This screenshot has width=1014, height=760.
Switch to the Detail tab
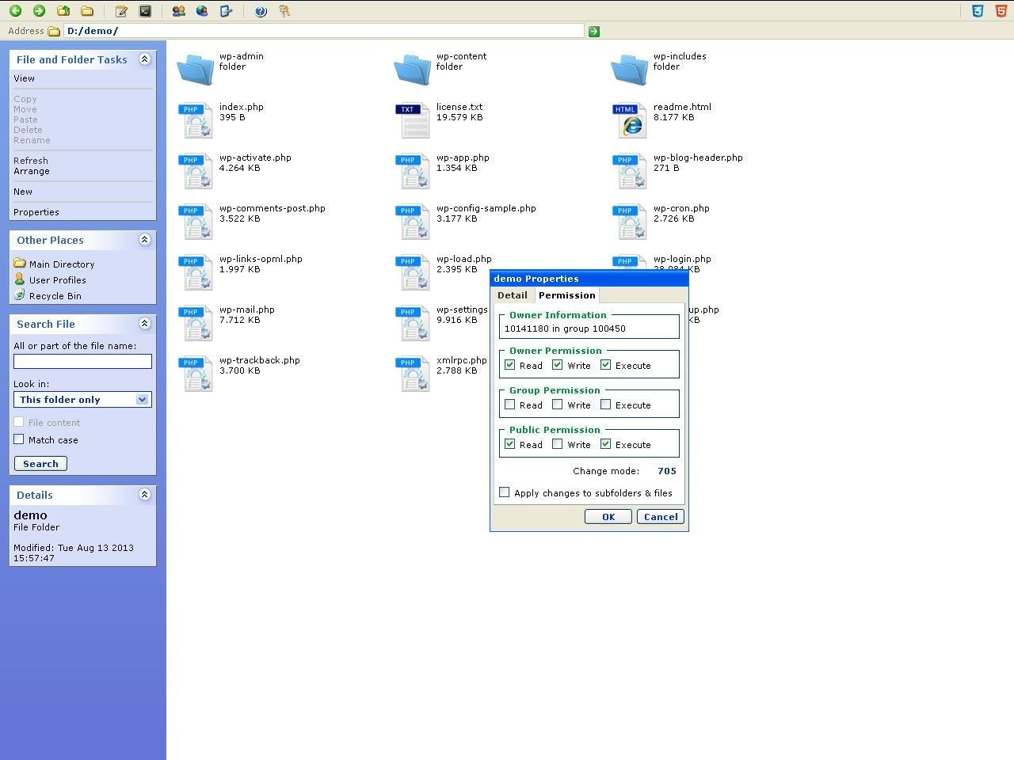513,295
